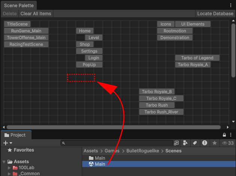Select Tarbo Rush_River item
Viewport: 236px width, 176px height.
[161, 112]
